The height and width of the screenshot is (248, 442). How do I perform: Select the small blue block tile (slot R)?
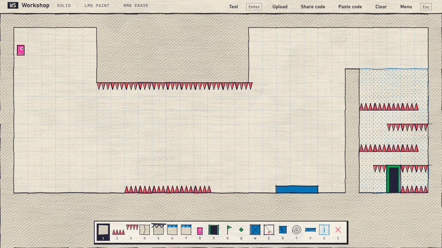283,229
